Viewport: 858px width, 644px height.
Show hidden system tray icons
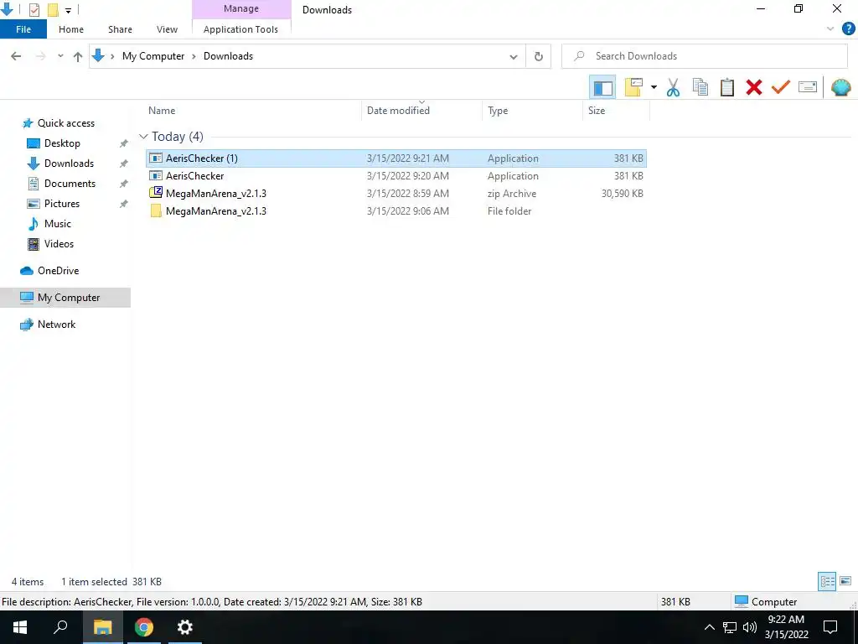click(709, 627)
